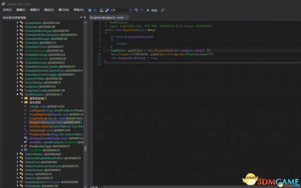Viewport: 301px width, 188px height.
Task: Click the ProductionType enum icon
Action: 25,146
